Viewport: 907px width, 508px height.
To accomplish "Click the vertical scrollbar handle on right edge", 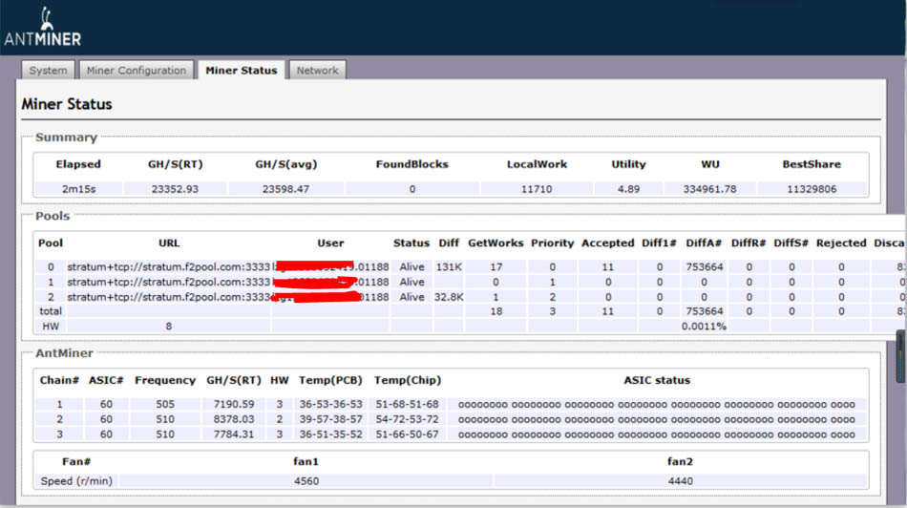I will click(x=900, y=356).
